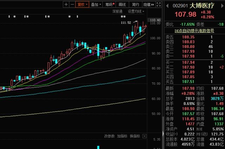Image resolution: width=225 pixels, height=149 pixels.
Task: Zoom out the chart with minus button
Action: coord(72,5)
